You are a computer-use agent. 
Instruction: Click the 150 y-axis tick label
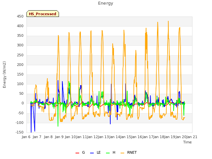coord(20,74)
